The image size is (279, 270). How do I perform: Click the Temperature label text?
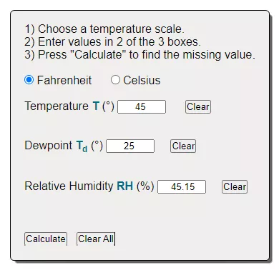57,106
